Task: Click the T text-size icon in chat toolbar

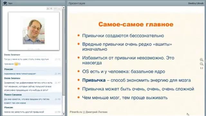Action: tap(55, 9)
